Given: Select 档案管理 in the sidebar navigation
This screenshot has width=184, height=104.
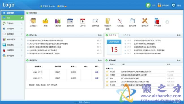Looking at the screenshot, I should (13, 50).
